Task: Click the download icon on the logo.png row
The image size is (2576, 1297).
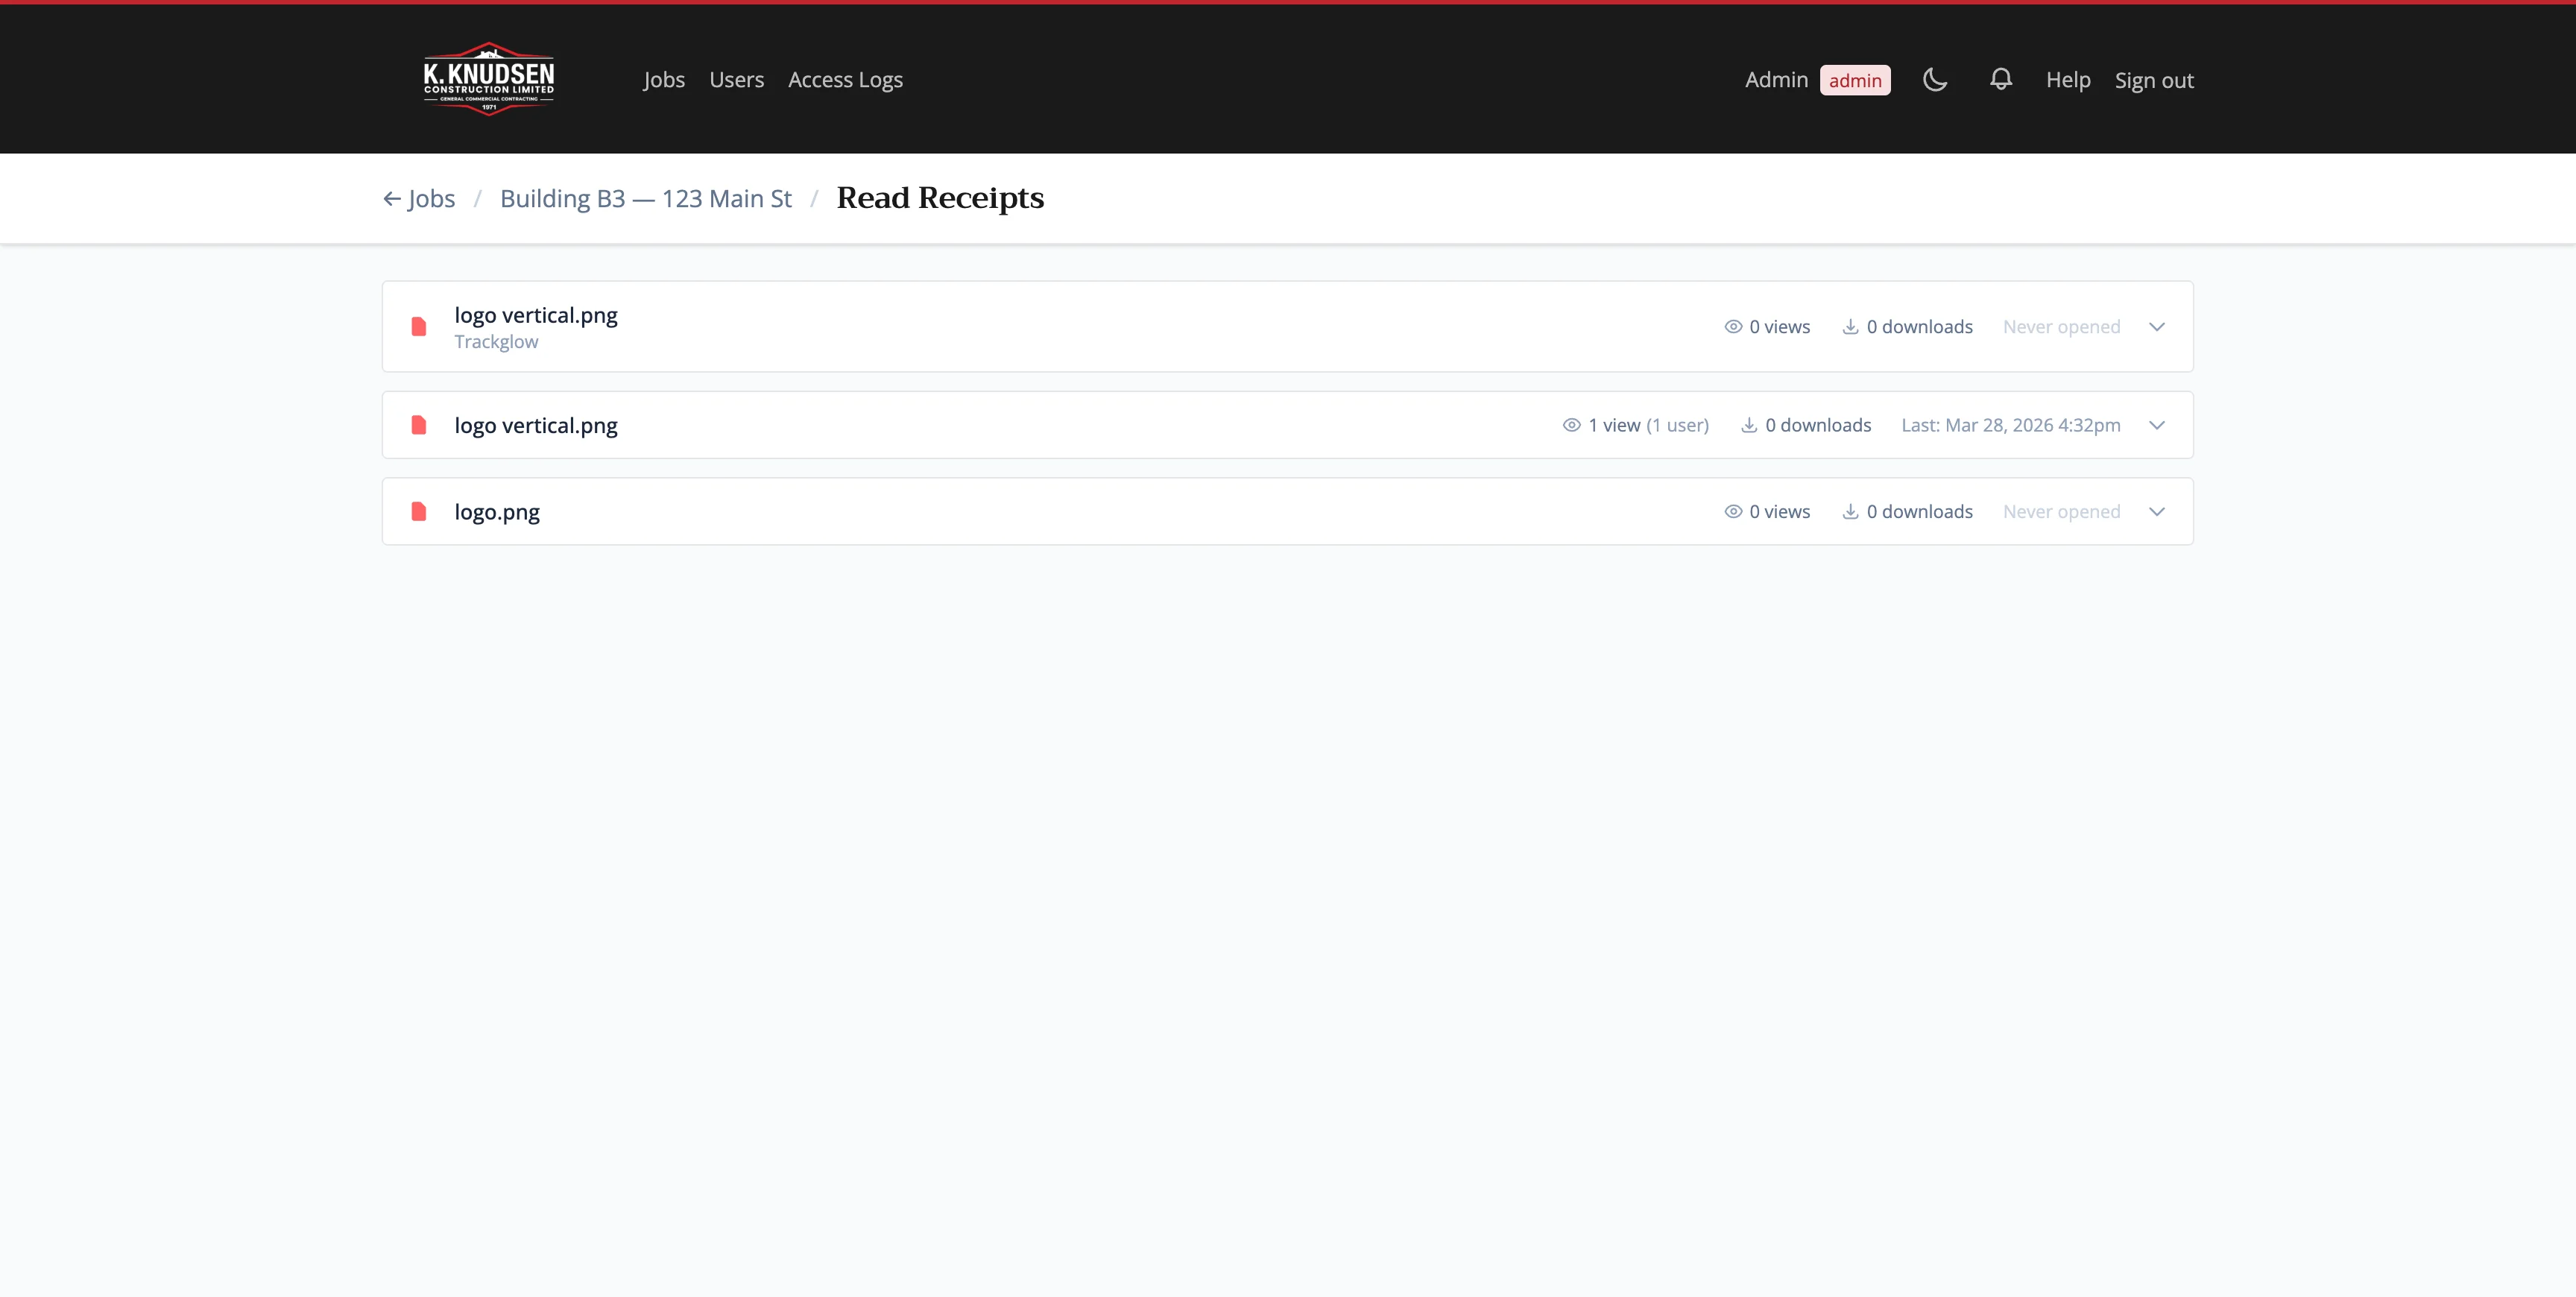Action: 1850,511
